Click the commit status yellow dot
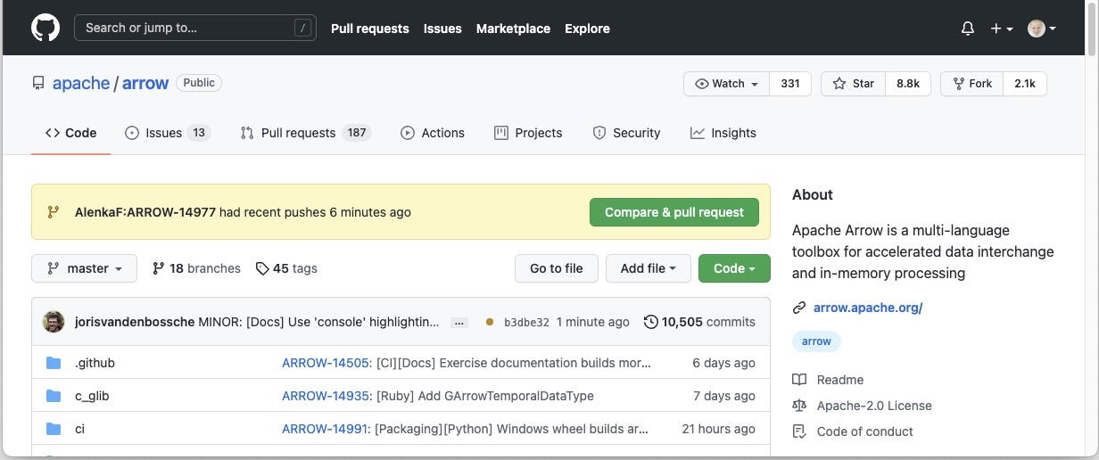Screen dimensions: 1099x460 click(x=489, y=322)
